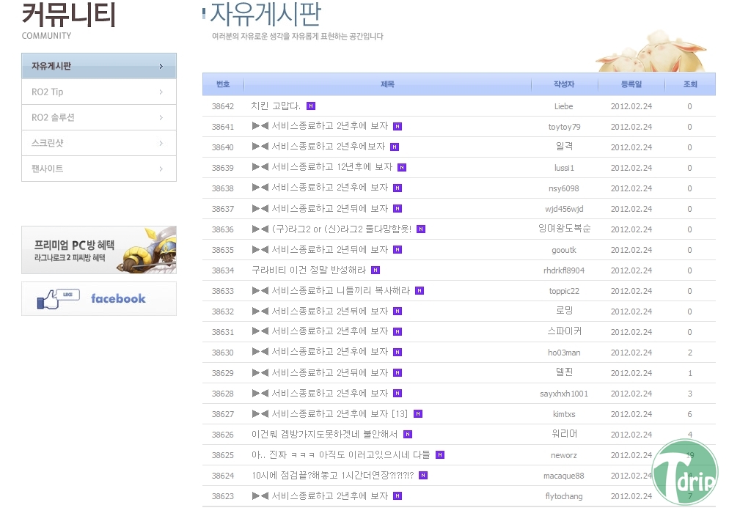Open the RO2 솔루션 menu item
Viewport: 729px width, 516px height.
click(99, 117)
